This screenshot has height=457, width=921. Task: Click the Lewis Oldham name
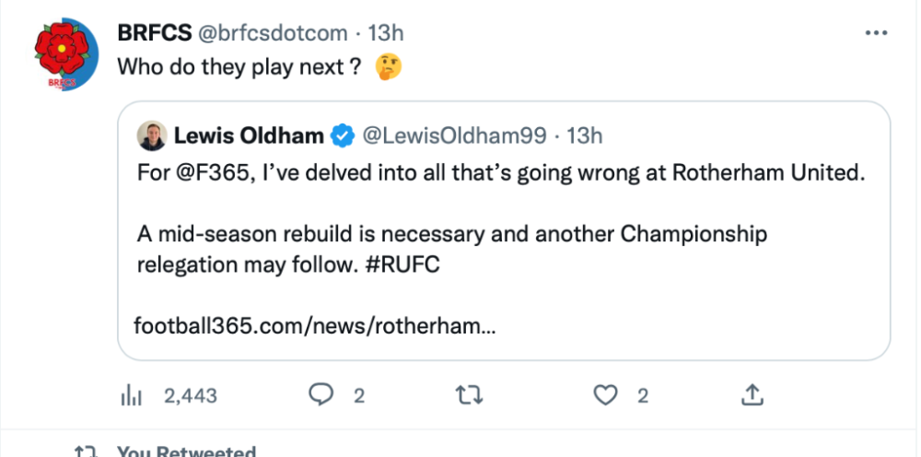pos(248,136)
